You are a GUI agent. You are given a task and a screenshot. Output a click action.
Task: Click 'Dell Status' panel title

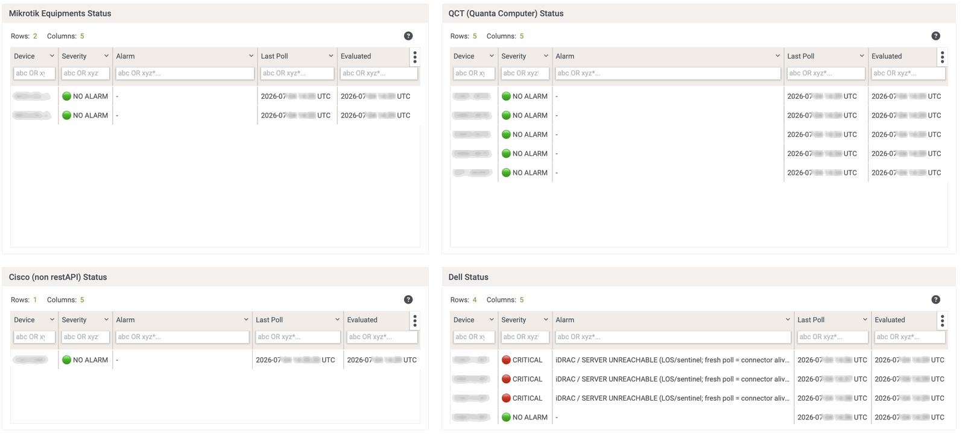coord(469,277)
